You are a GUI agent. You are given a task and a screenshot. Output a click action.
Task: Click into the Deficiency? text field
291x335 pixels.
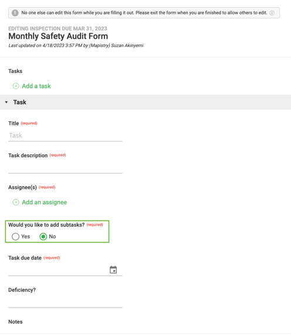coord(65,302)
